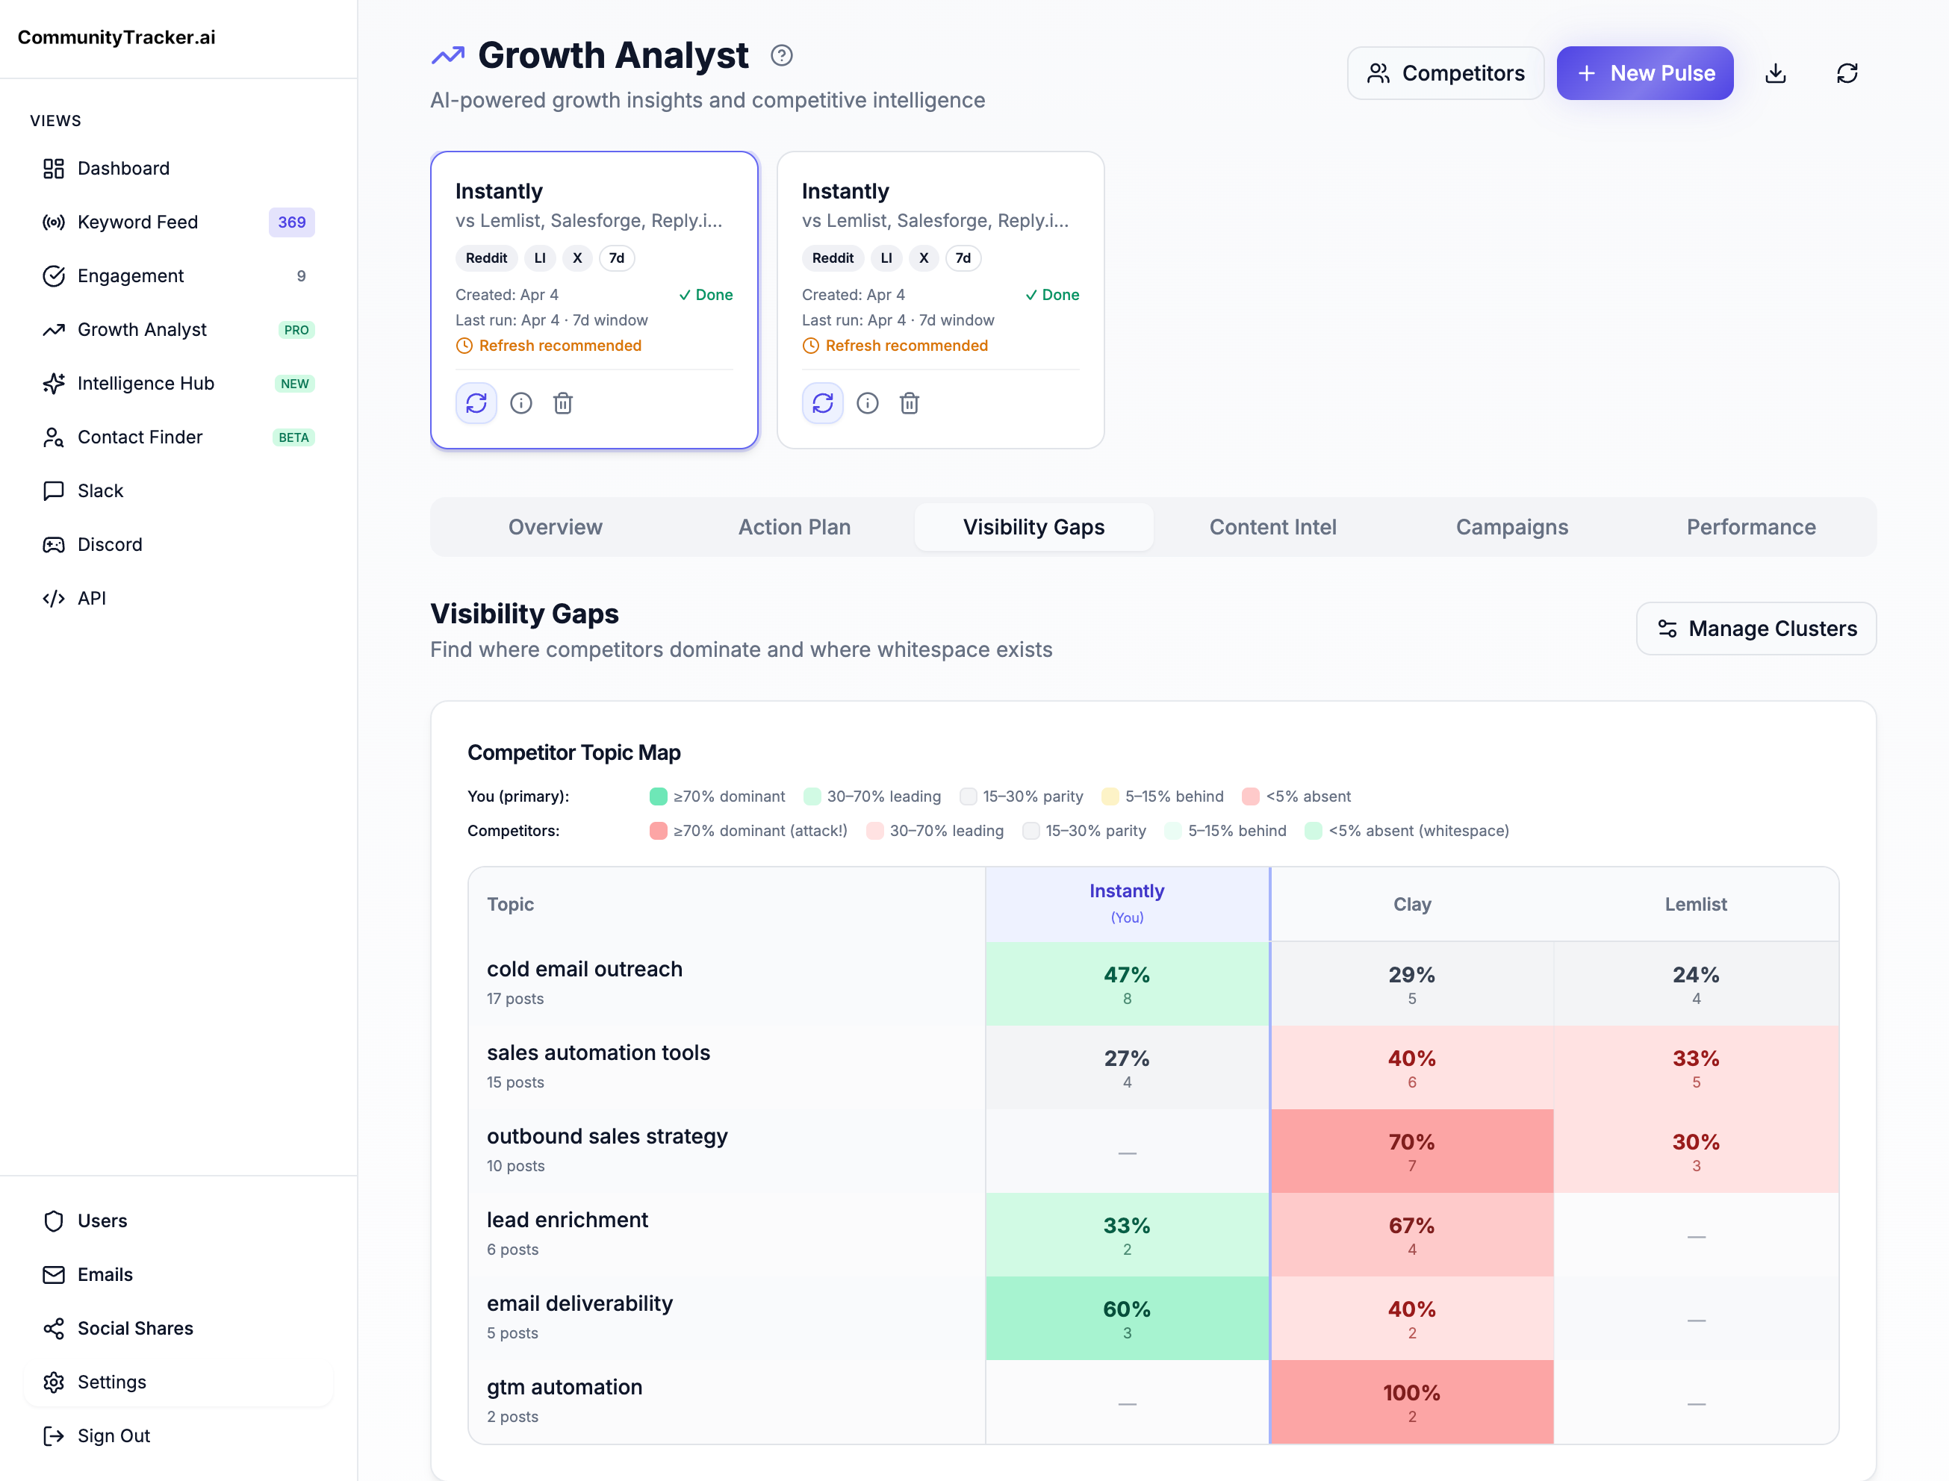Viewport: 1949px width, 1481px height.
Task: Click the Intelligence Hub sparkle icon
Action: [54, 384]
